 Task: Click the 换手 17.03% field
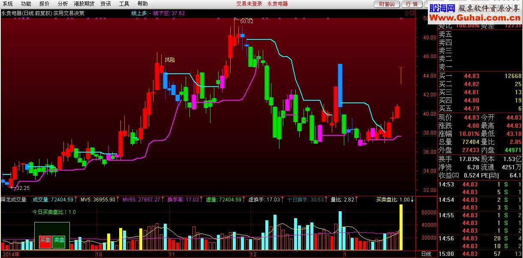tap(459, 159)
